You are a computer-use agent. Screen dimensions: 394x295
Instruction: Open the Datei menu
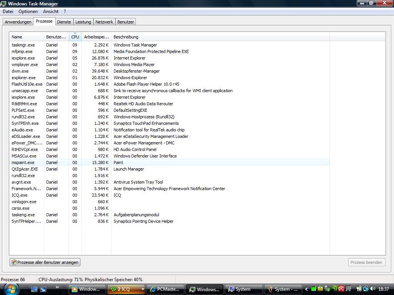click(x=8, y=12)
